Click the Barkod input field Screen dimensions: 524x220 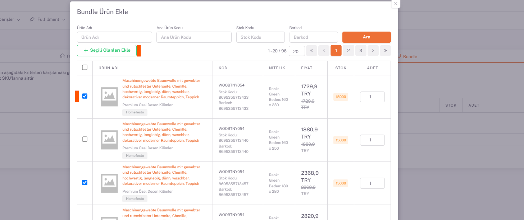[313, 37]
